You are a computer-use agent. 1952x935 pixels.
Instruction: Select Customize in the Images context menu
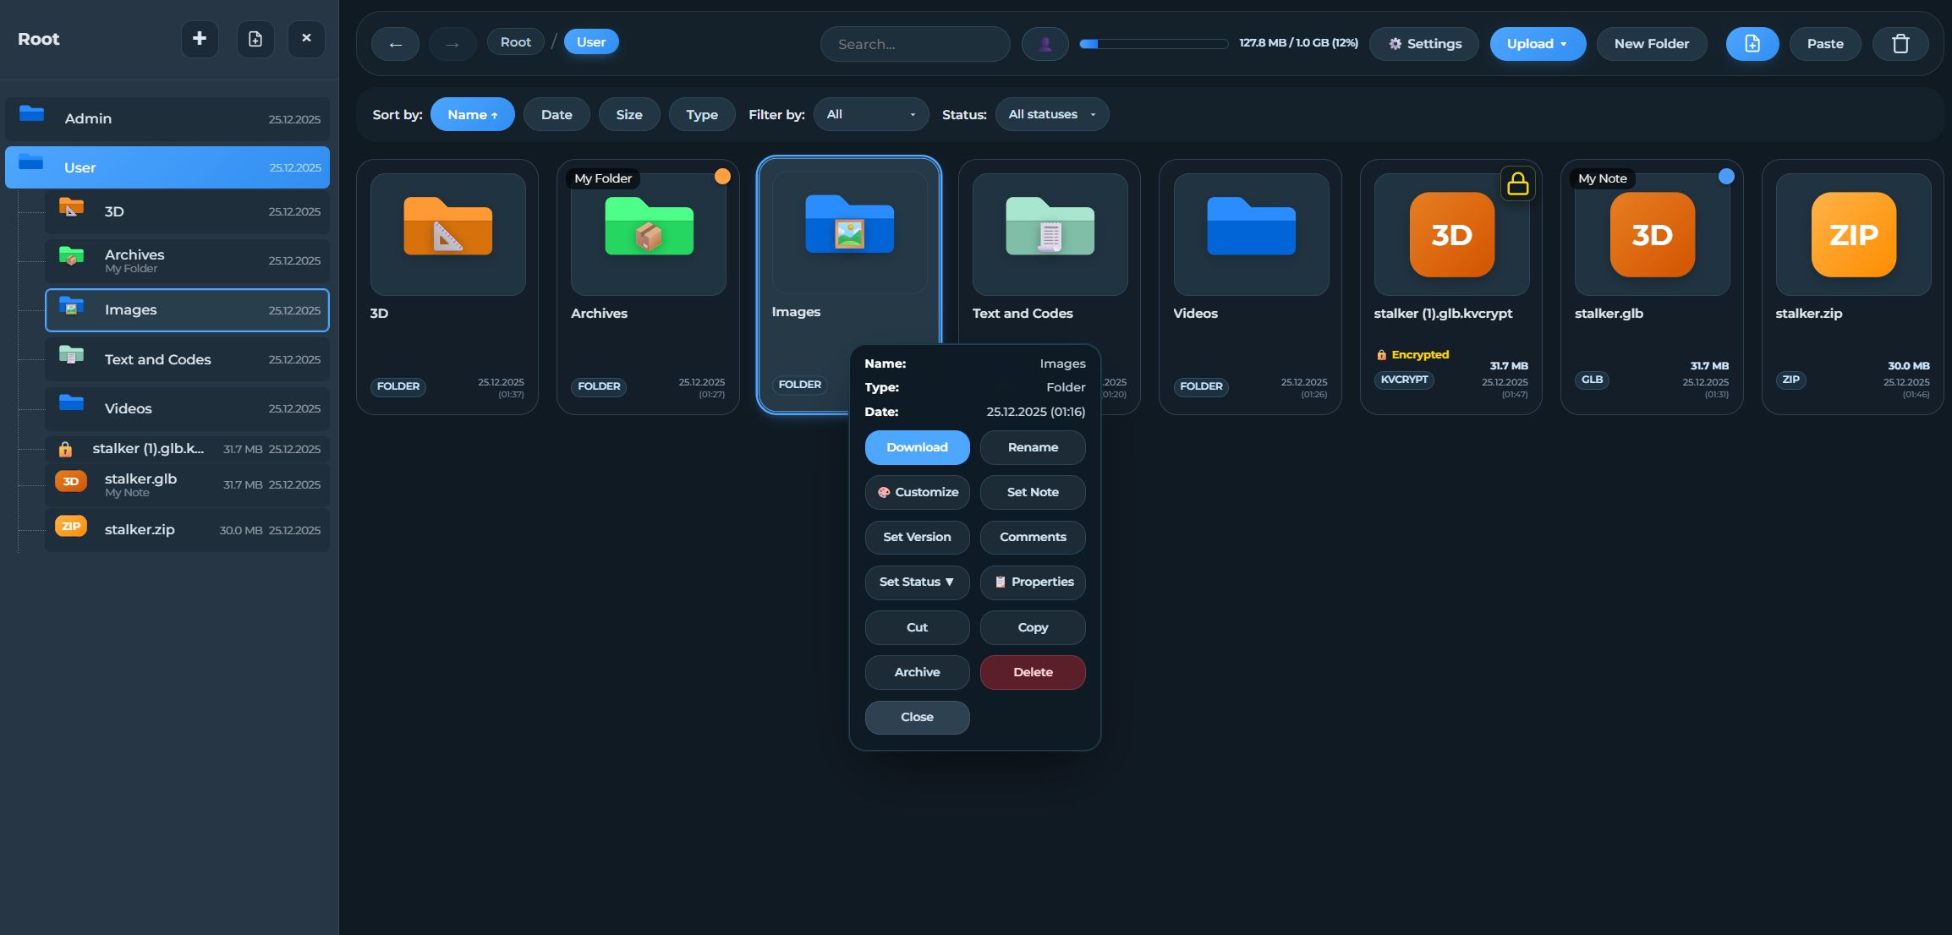[x=917, y=492]
